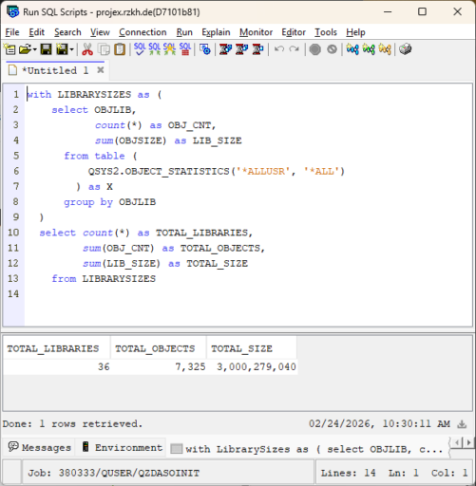Click the 'from LIBRARYSIZES' line

tap(104, 279)
